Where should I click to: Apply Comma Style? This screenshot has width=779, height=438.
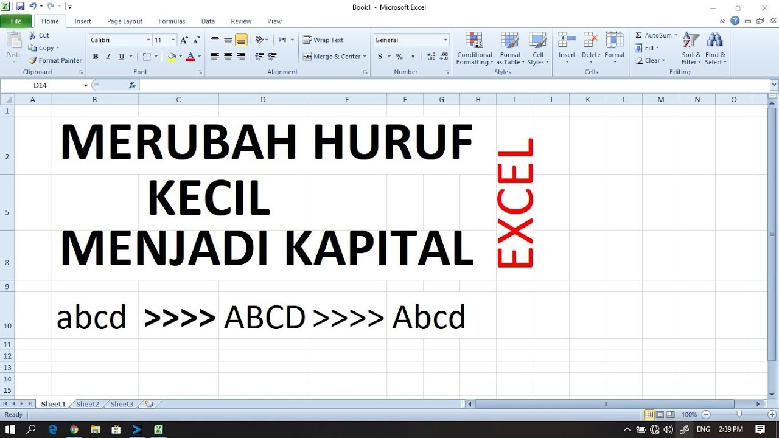(413, 57)
